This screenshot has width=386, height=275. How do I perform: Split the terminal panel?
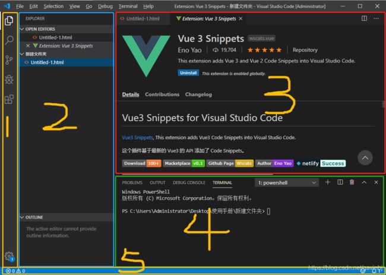340,182
